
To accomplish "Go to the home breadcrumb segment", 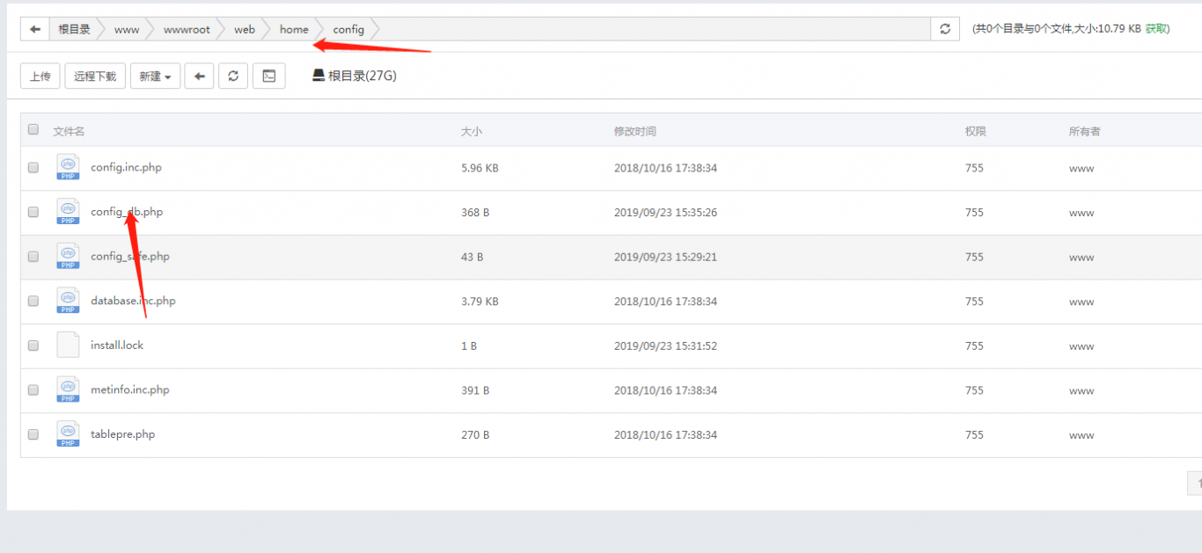I will pyautogui.click(x=294, y=29).
